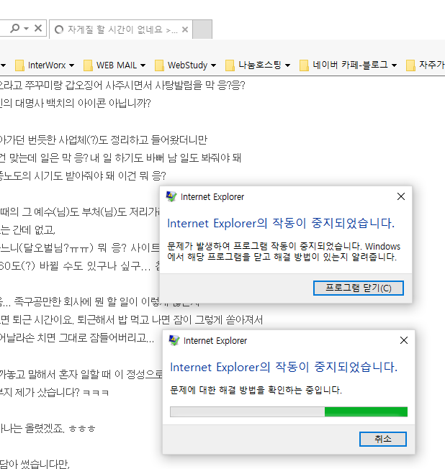The width and height of the screenshot is (445, 469).
Task: Click Internet Explorer icon in lower dialog title
Action: [x=175, y=341]
